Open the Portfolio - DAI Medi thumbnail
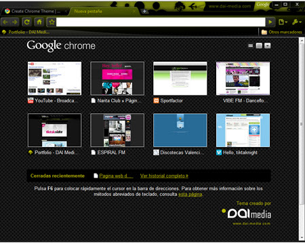Screen dimensions: 305x244 pos(54,130)
